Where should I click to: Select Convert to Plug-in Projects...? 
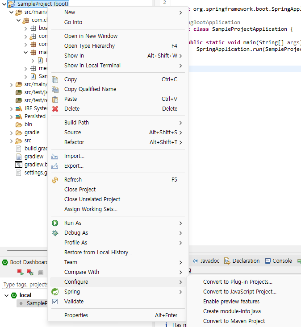click(x=238, y=282)
